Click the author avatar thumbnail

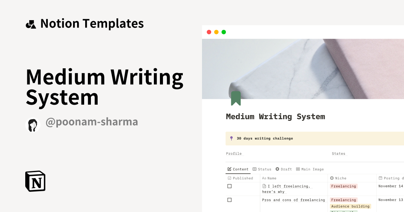tap(33, 125)
